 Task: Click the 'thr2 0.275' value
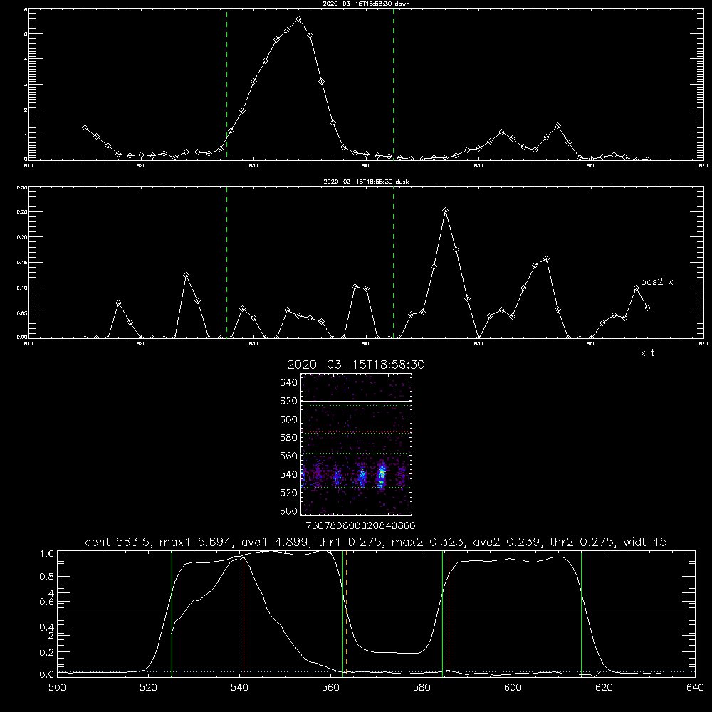582,542
